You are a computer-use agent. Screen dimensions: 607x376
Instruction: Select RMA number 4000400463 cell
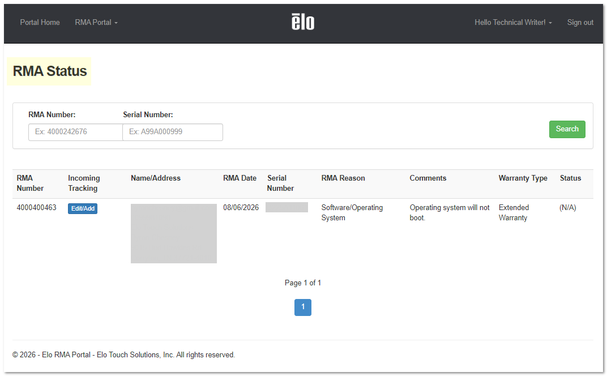point(36,208)
